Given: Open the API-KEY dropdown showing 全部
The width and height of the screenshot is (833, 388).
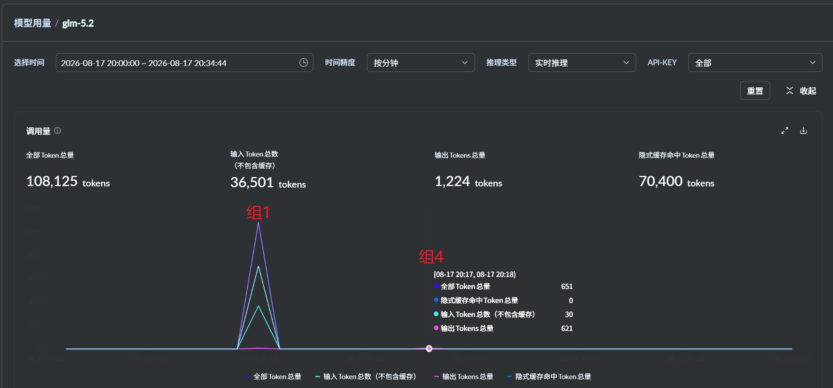Looking at the screenshot, I should pyautogui.click(x=755, y=63).
